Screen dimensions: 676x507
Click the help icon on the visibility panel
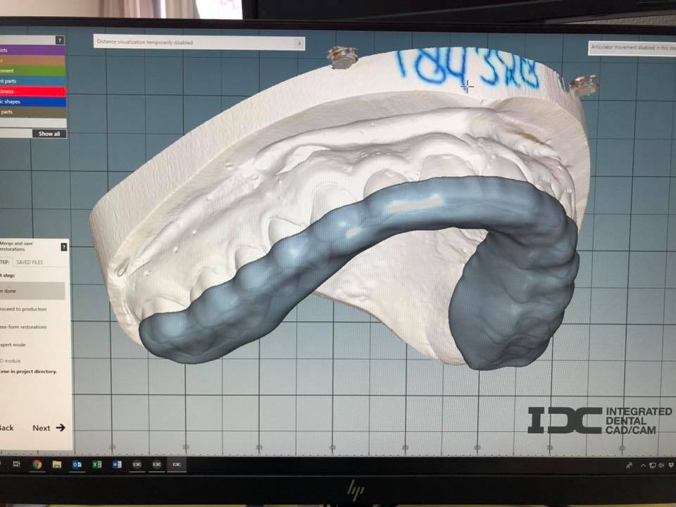coord(60,41)
